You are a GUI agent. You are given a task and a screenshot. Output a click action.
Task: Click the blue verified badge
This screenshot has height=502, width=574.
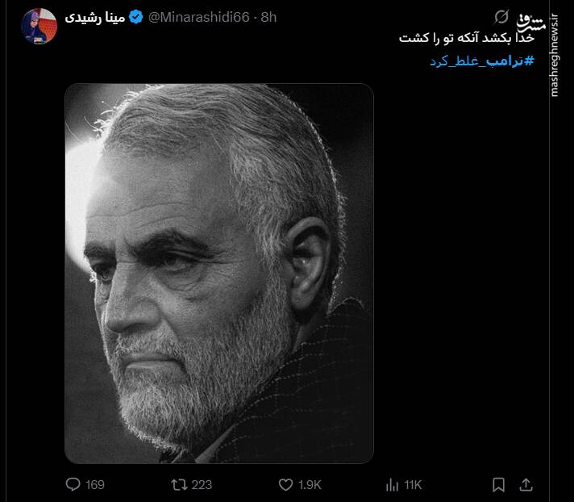click(x=135, y=17)
